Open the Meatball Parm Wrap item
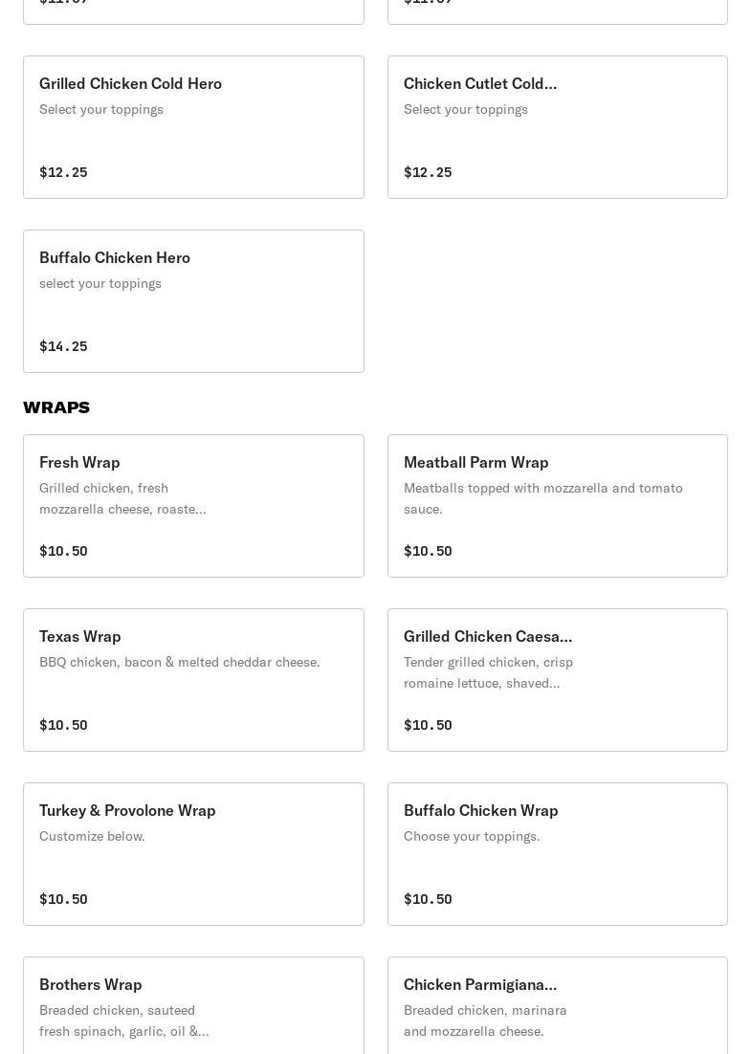 click(557, 506)
